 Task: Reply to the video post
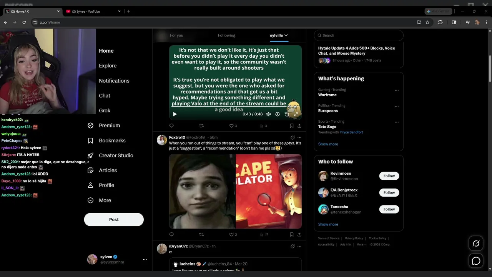(171, 126)
